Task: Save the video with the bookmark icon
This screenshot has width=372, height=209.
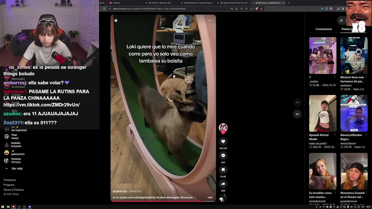Action: (223, 170)
